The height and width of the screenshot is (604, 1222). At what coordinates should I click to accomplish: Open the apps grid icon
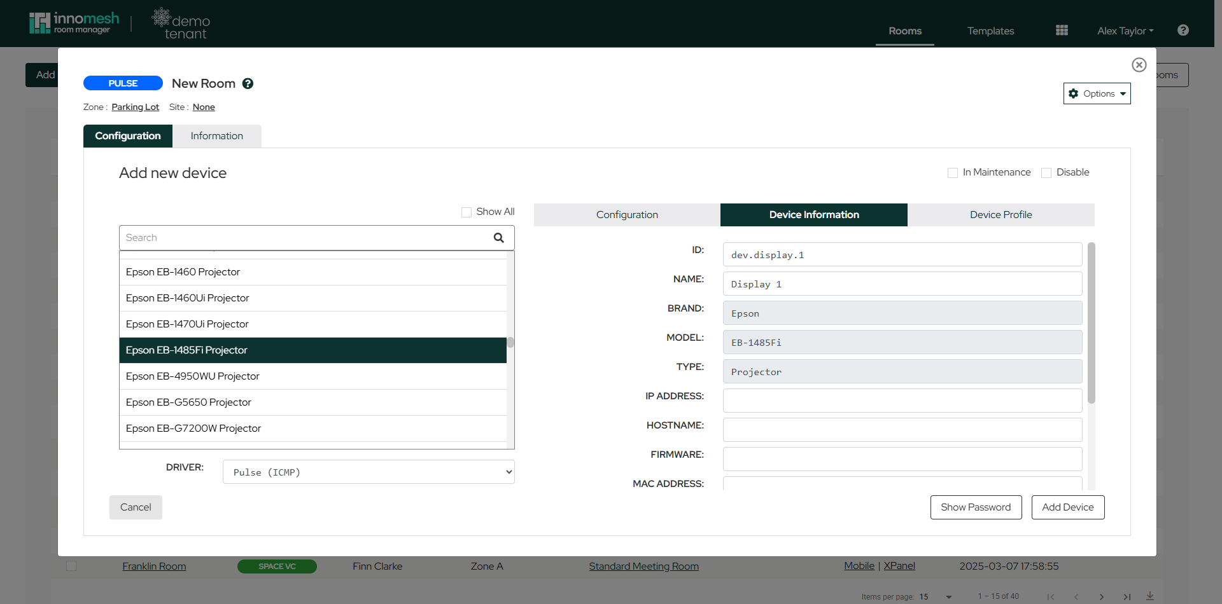tap(1062, 30)
